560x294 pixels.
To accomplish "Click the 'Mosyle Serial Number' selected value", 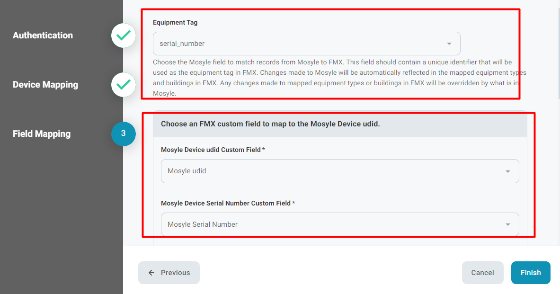I will coord(203,224).
